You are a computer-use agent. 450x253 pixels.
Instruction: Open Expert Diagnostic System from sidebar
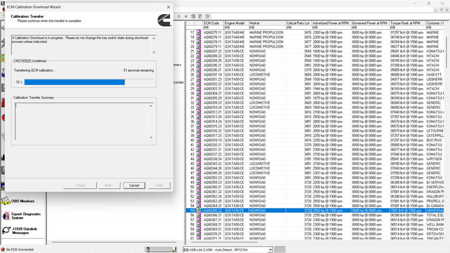[6, 216]
